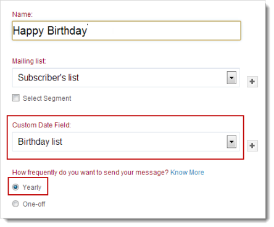Click the Happy Birthday text in Name field
Viewport: 274px width, 227px height.
tap(50, 31)
